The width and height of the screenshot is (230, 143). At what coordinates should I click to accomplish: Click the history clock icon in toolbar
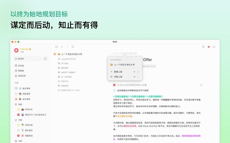(x=73, y=47)
